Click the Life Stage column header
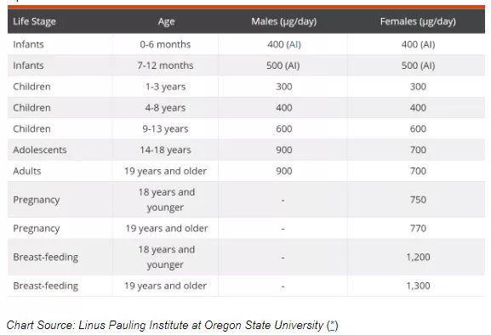 point(34,21)
